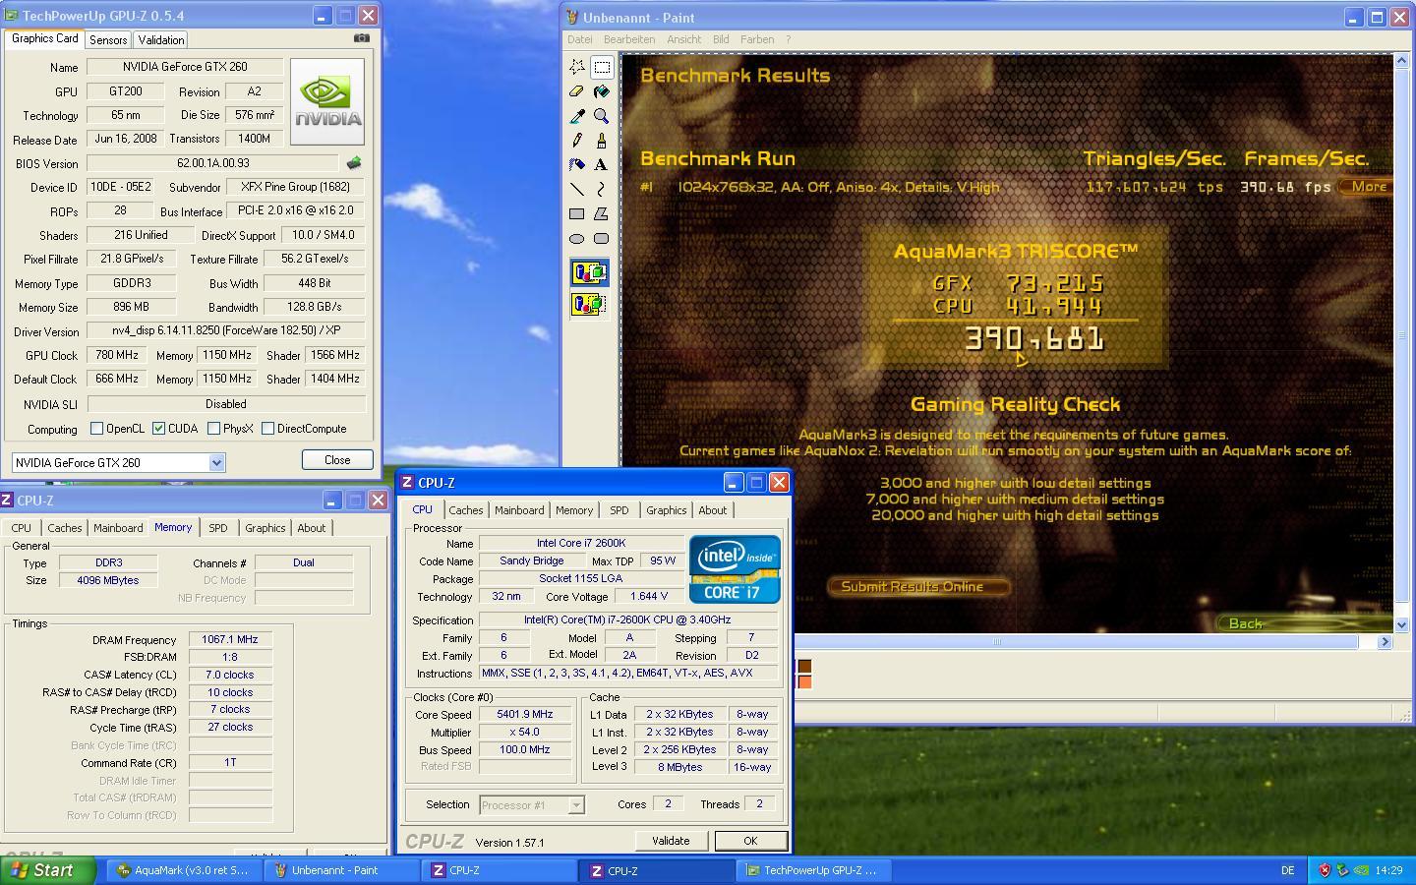
Task: Open SPD tab in CPU-Z window showing DRAM timings
Action: pos(218,528)
